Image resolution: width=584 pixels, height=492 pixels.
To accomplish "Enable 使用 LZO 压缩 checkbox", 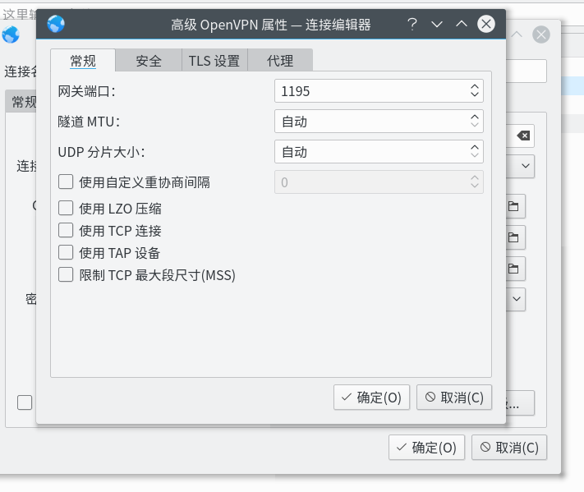I will (66, 208).
